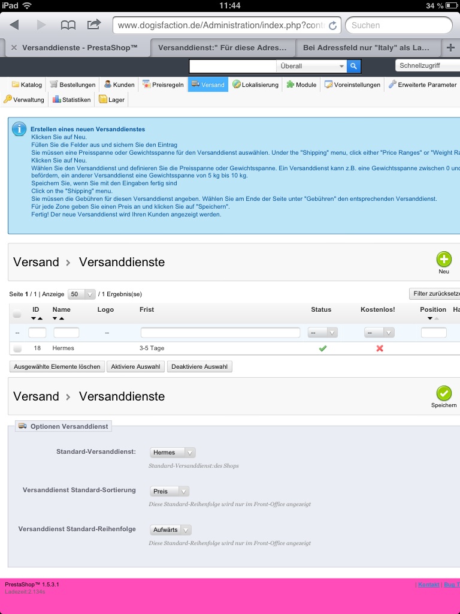Open the Kunden menu

(119, 85)
